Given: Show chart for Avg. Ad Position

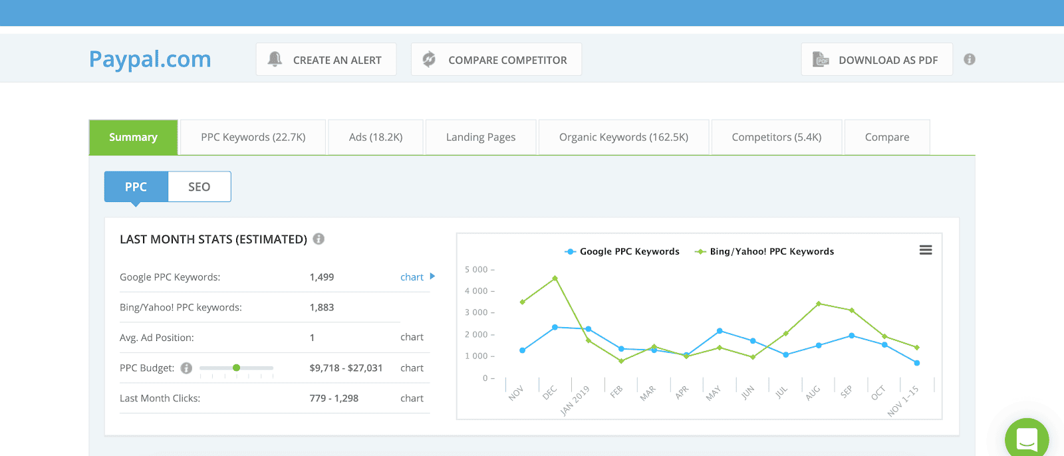Looking at the screenshot, I should (x=412, y=338).
